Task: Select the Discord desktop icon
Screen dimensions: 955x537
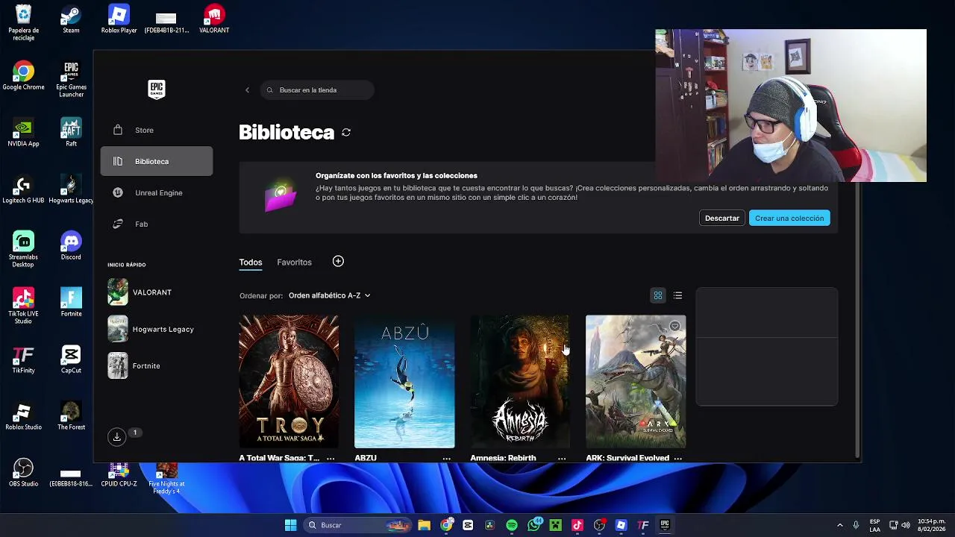Action: pyautogui.click(x=71, y=247)
